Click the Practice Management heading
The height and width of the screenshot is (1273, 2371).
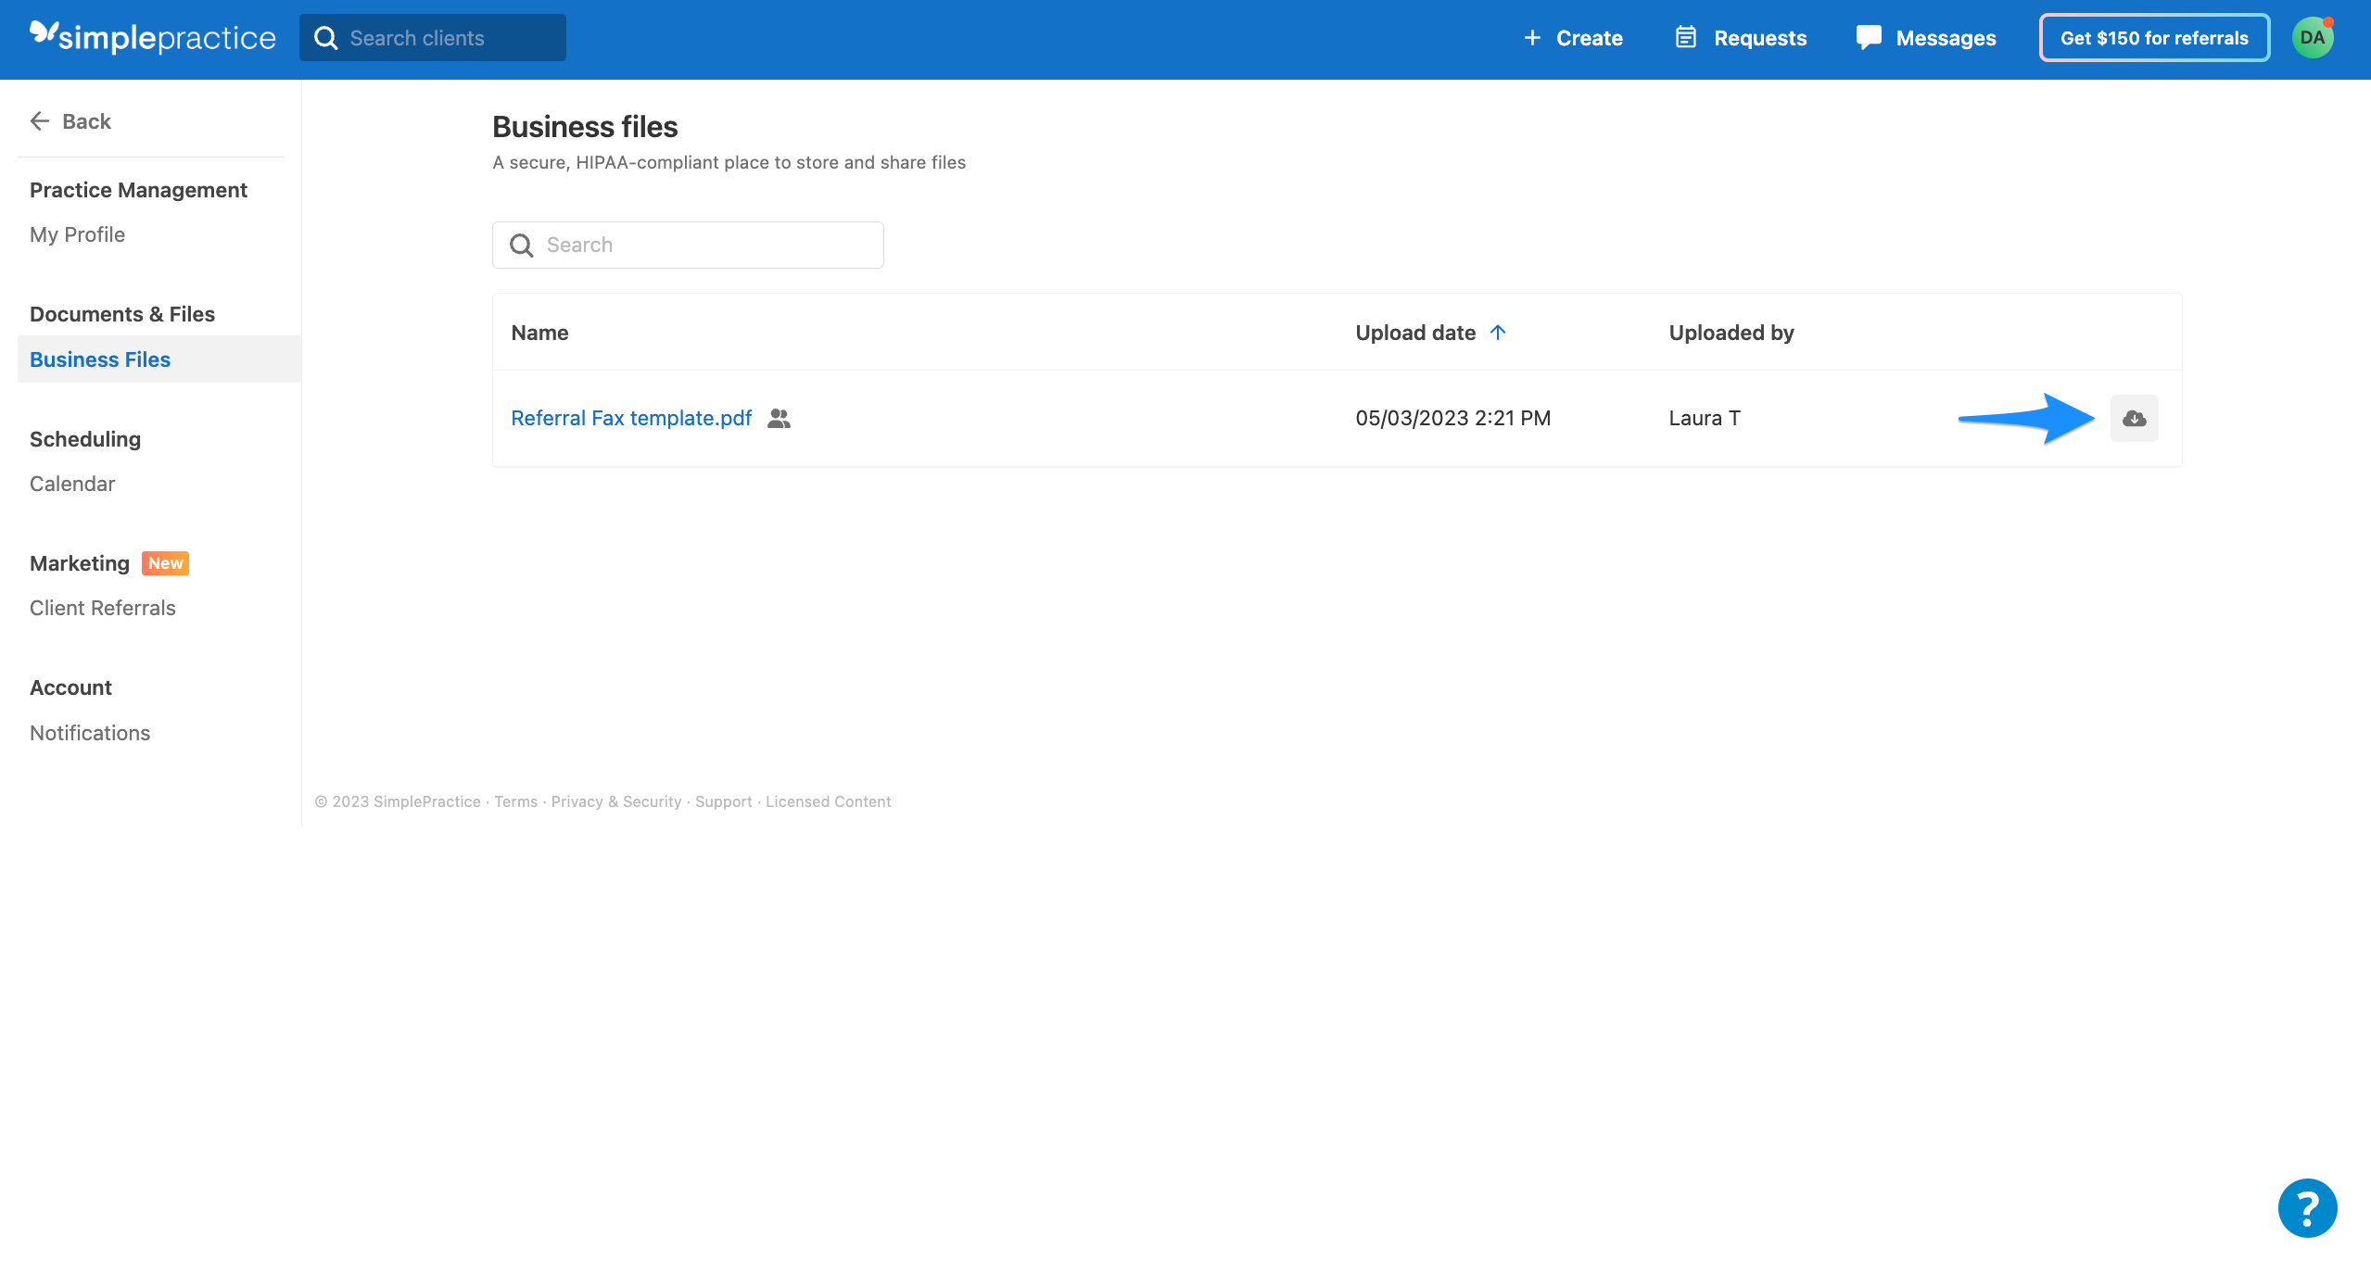click(x=138, y=190)
